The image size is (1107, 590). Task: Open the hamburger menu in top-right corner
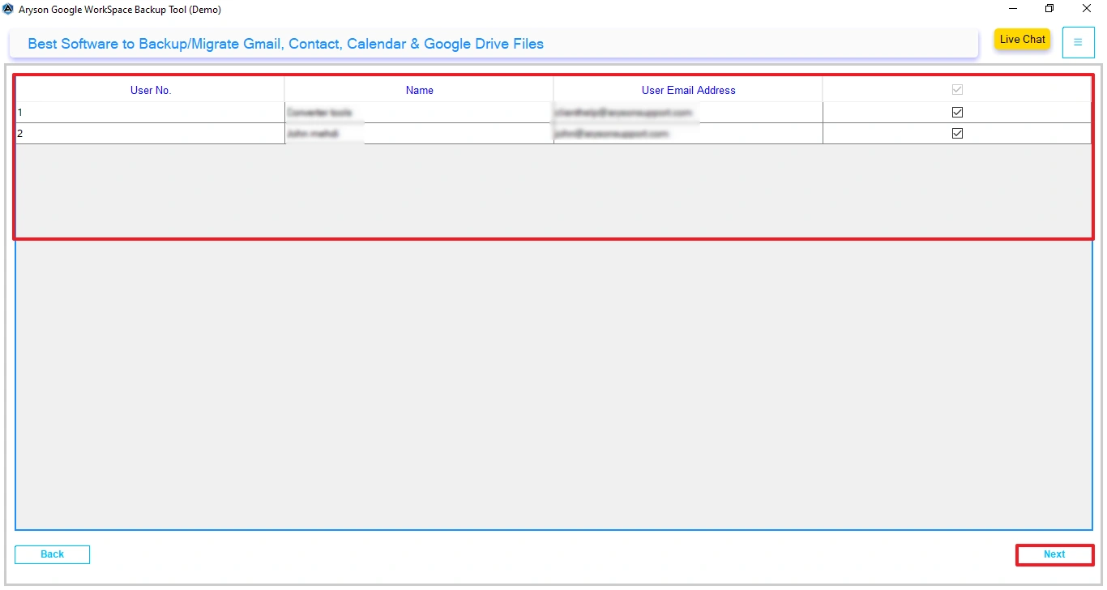pos(1078,42)
